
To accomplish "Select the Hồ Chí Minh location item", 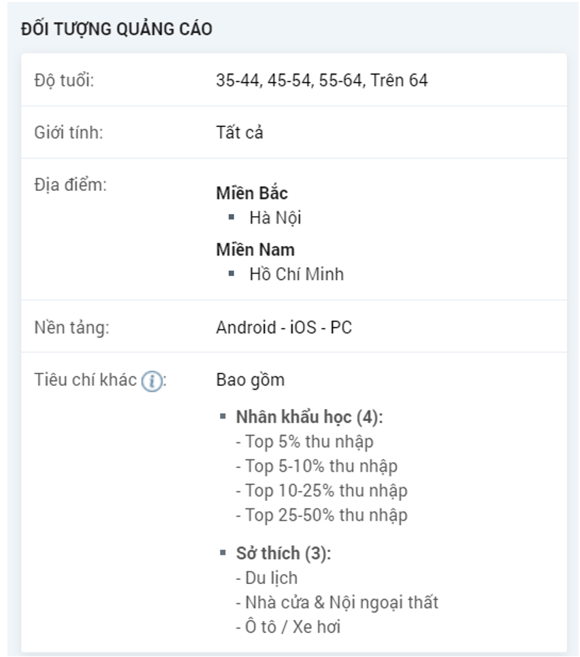I will coord(296,275).
